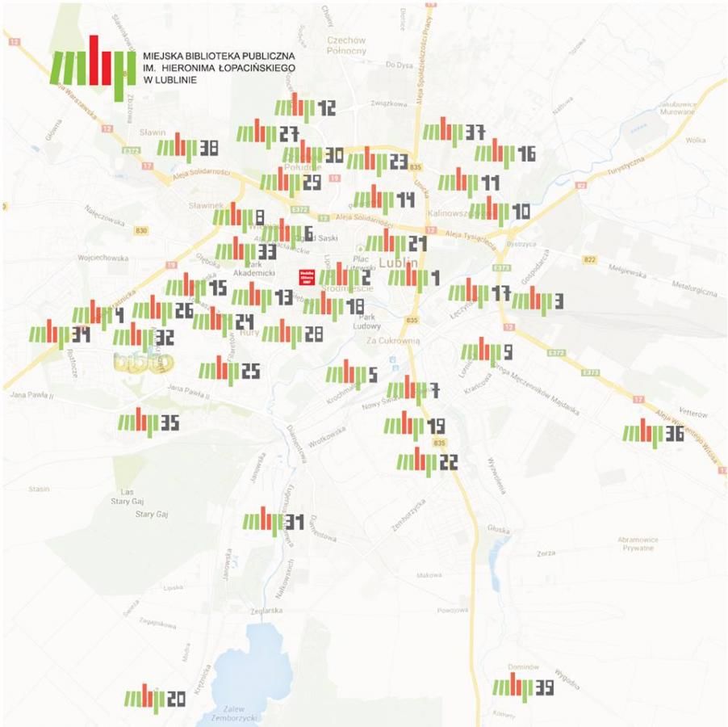This screenshot has height=727, width=728.
Task: Select library branch marker number 5
Action: [x=352, y=374]
